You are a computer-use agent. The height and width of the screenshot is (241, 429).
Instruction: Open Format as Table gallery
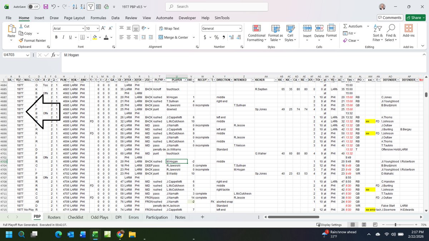tap(276, 33)
